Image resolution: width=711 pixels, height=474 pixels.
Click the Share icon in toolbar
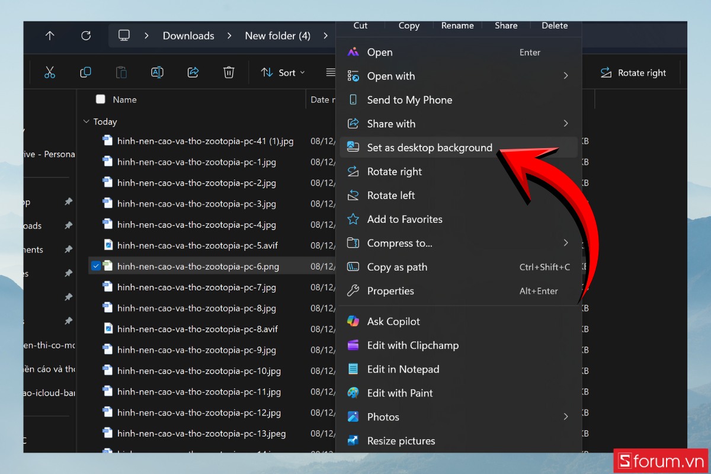point(193,72)
